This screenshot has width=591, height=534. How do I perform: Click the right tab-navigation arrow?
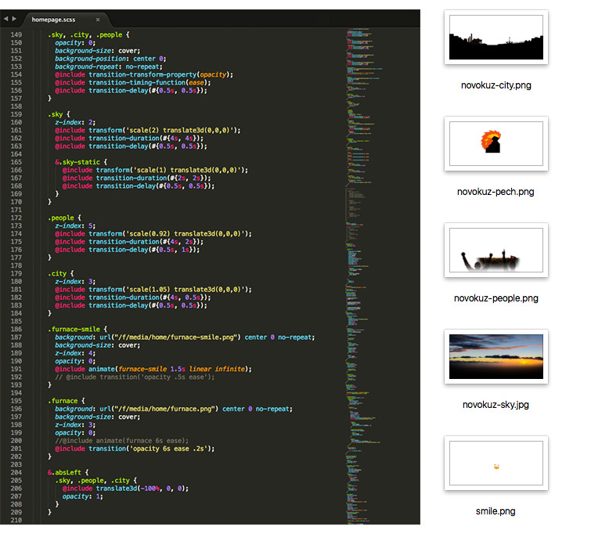pos(15,18)
